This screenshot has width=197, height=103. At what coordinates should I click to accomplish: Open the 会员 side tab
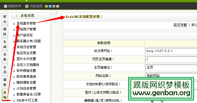click(5, 70)
